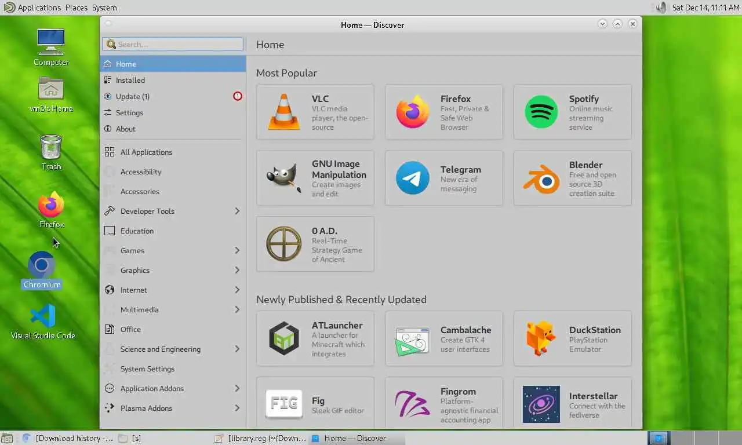Click the 'Sleek GIF editor' text

click(338, 410)
